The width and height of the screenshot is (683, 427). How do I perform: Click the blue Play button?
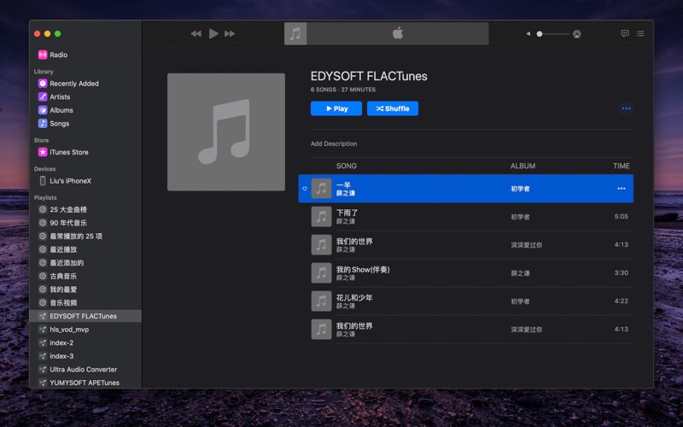336,108
